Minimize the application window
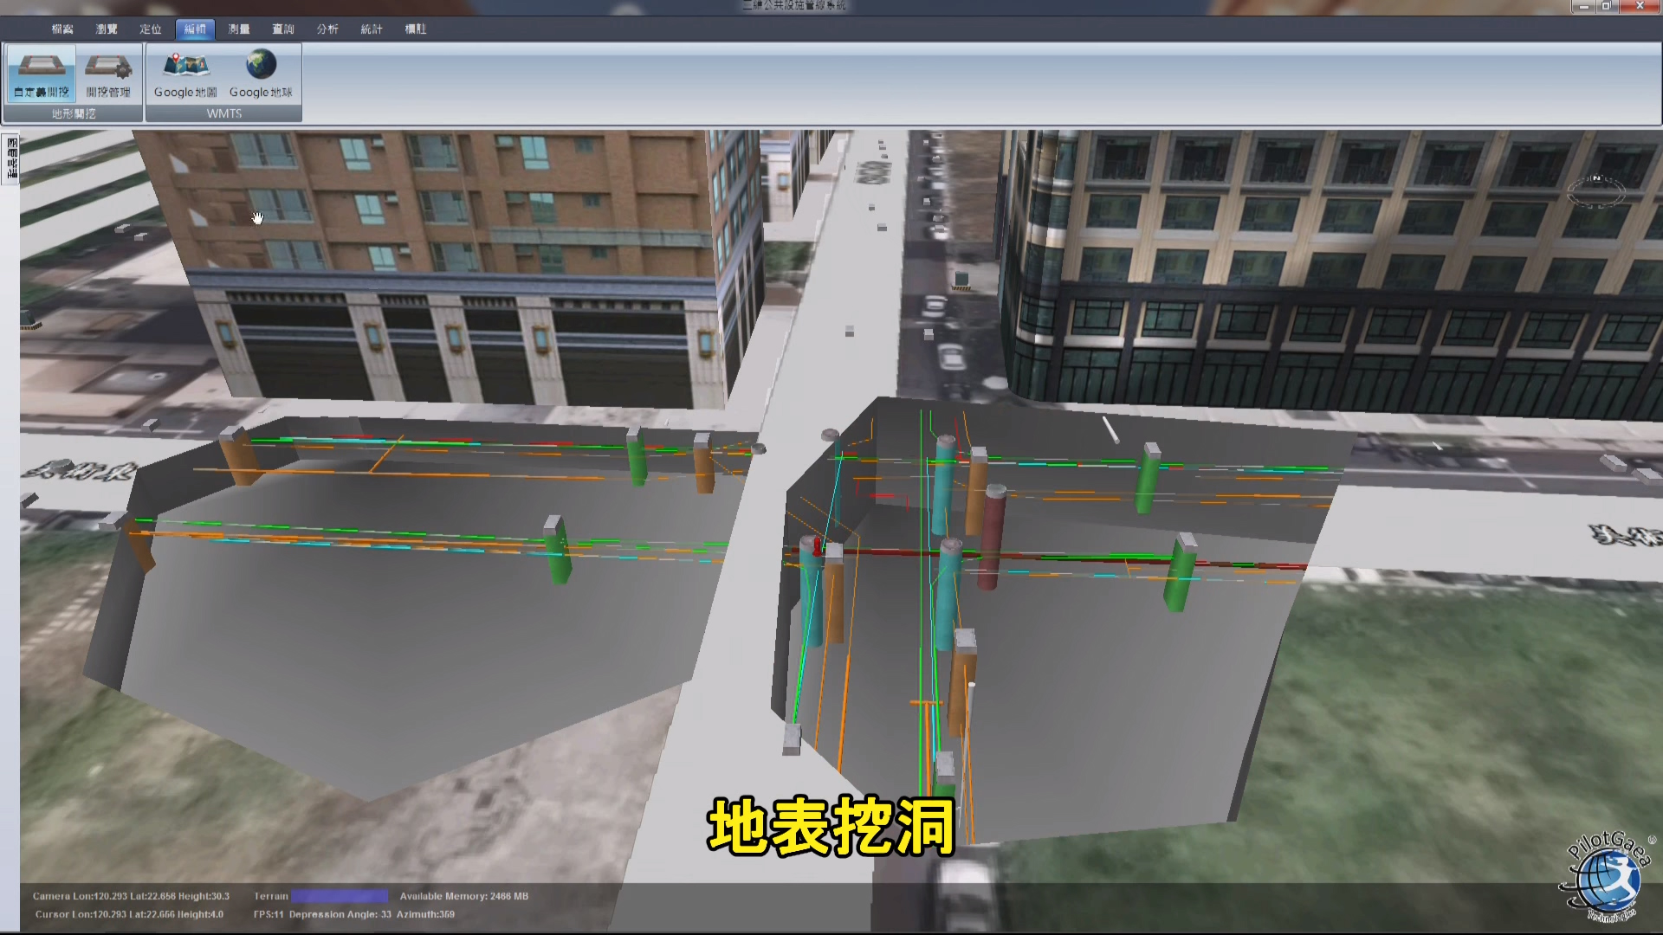1663x935 pixels. pyautogui.click(x=1584, y=6)
